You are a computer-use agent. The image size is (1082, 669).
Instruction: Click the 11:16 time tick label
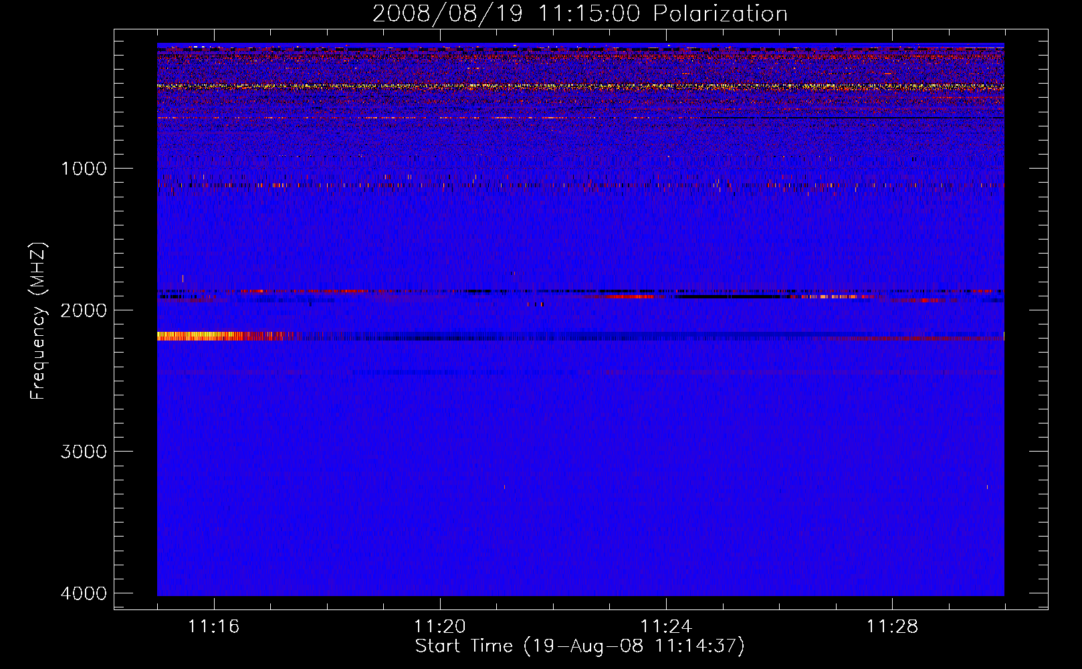click(213, 627)
